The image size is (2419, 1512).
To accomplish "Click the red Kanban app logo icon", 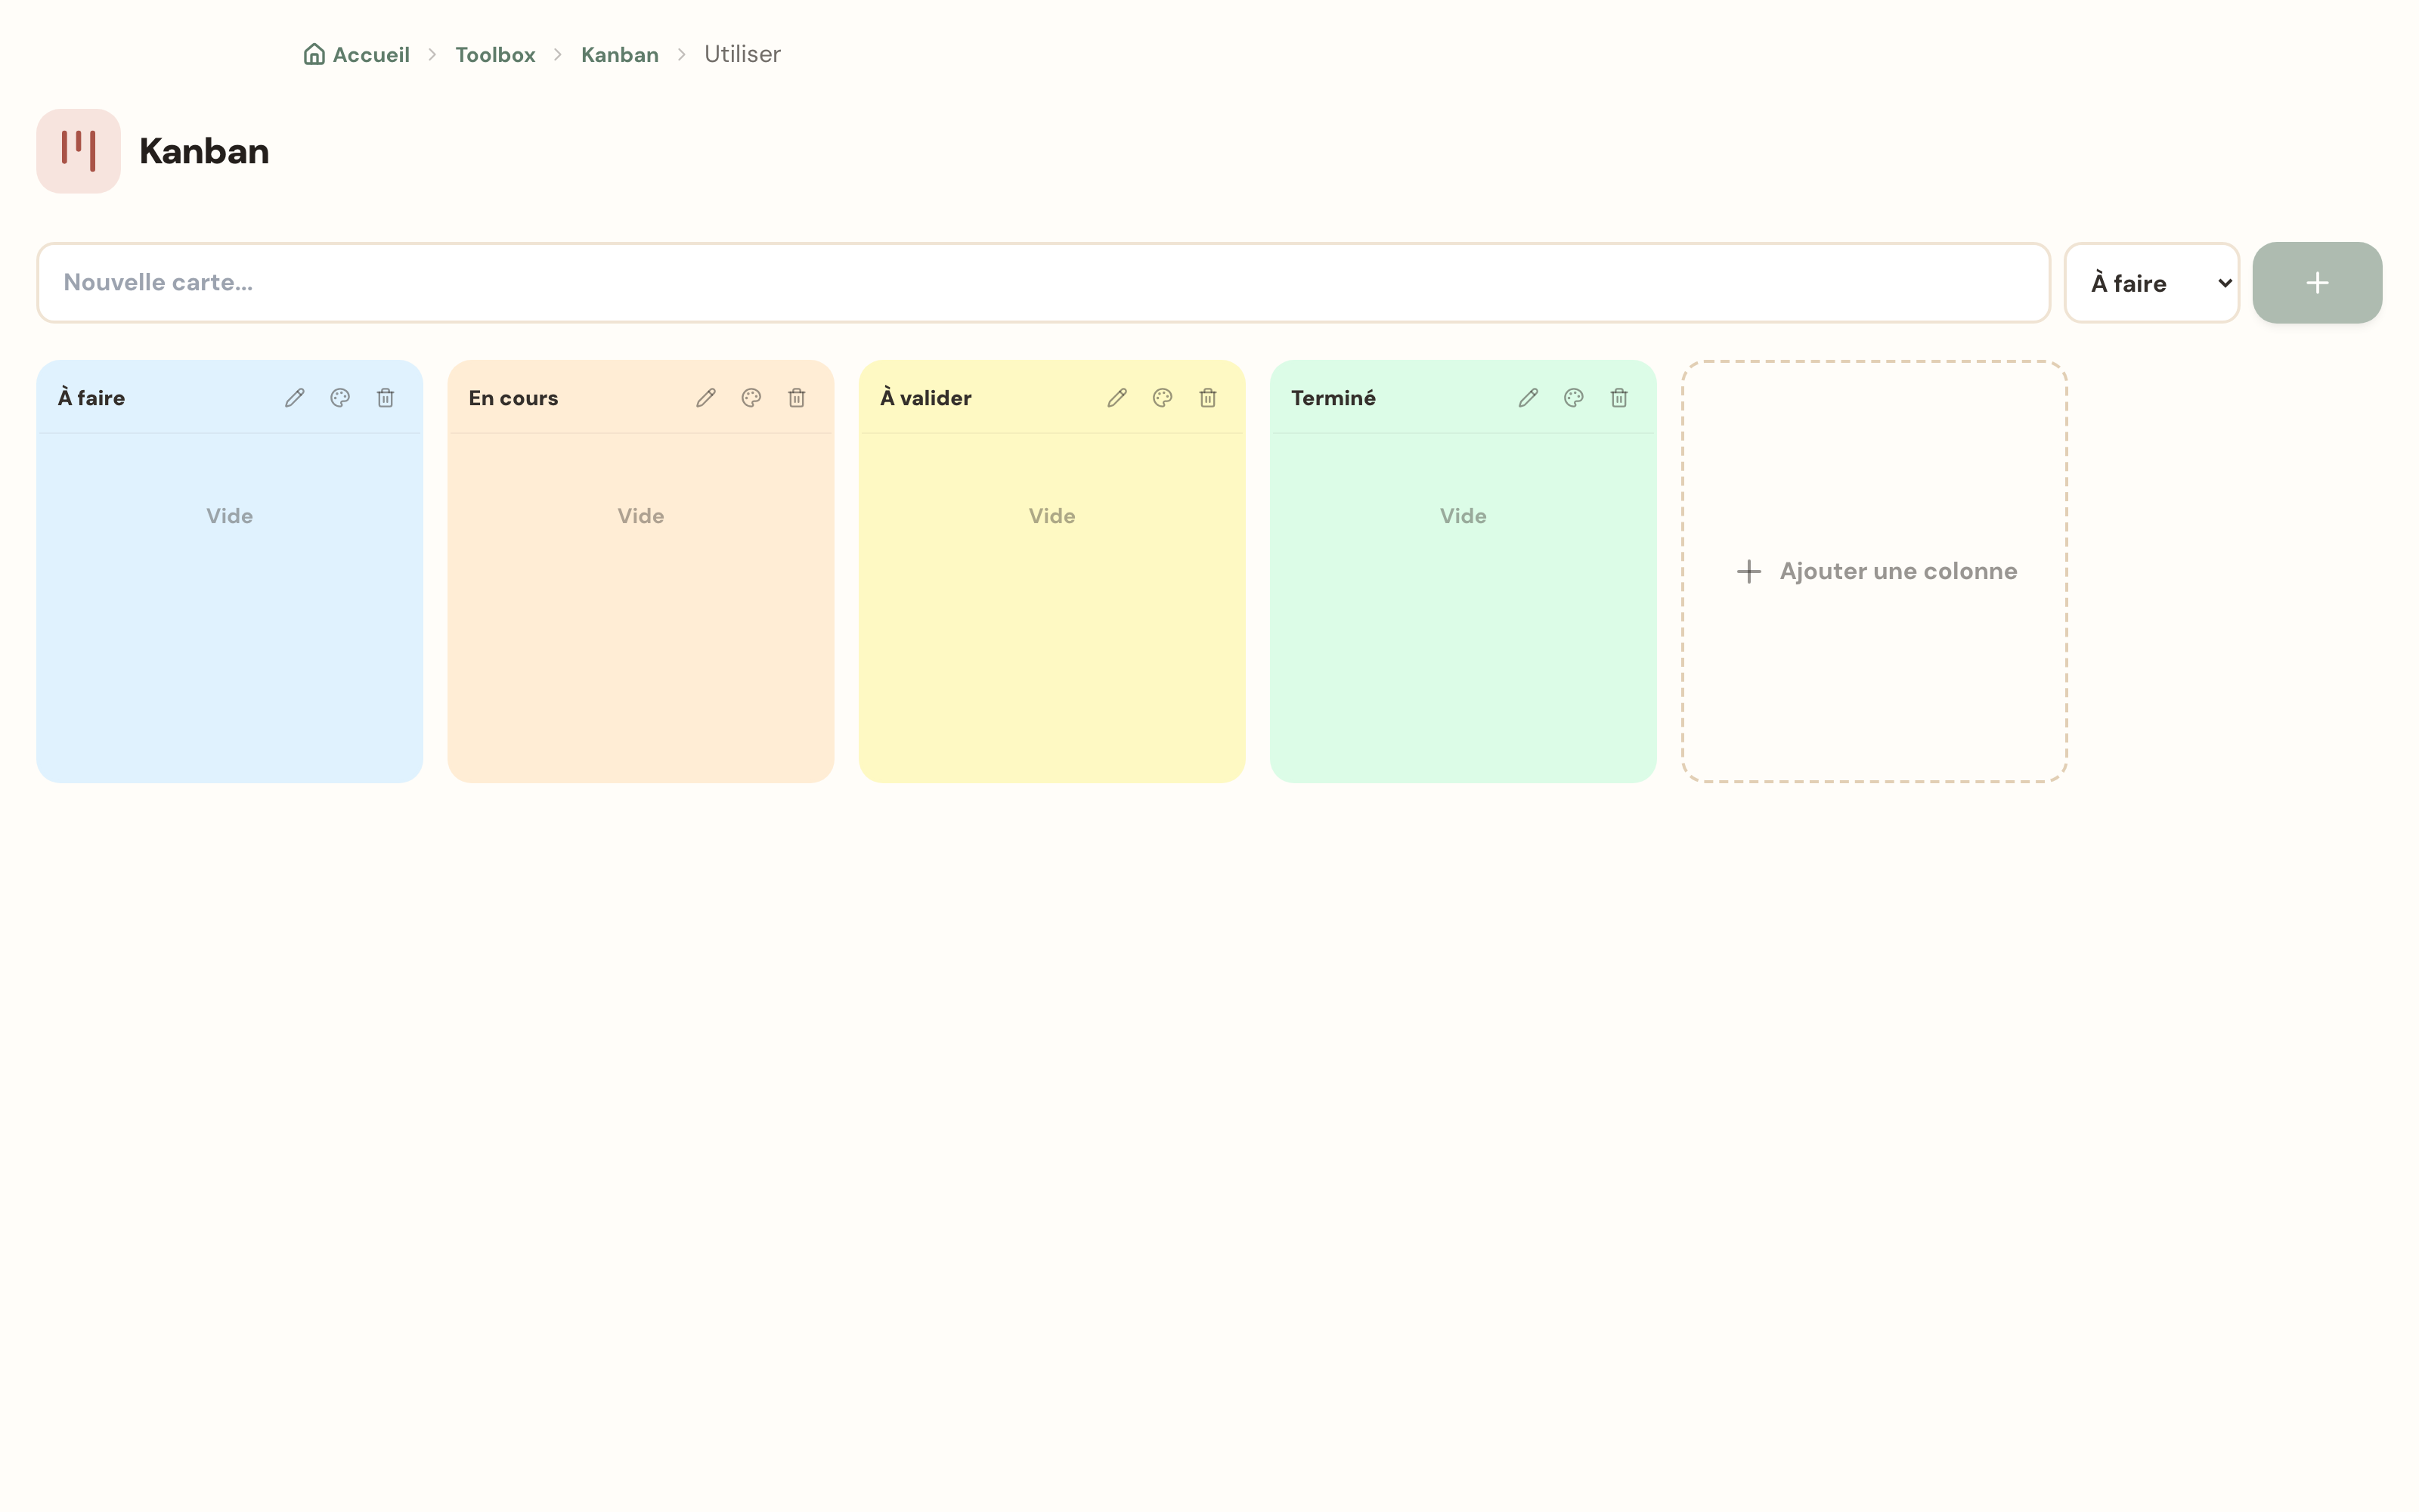I will click(x=79, y=151).
